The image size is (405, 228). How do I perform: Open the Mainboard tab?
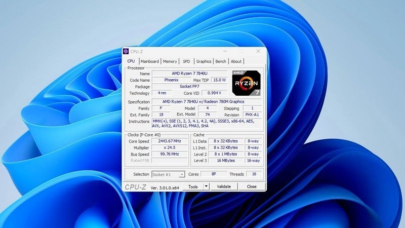click(149, 61)
